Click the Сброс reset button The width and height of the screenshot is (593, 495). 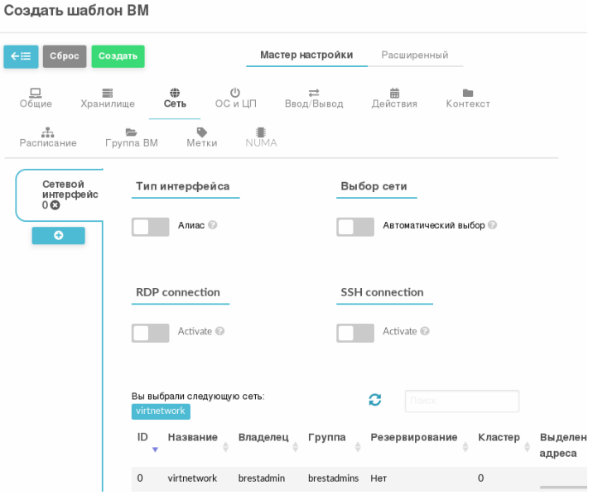pyautogui.click(x=65, y=56)
